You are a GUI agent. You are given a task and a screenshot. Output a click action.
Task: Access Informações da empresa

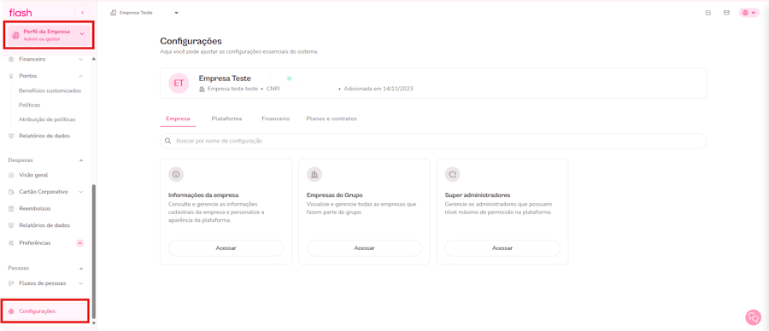[226, 248]
